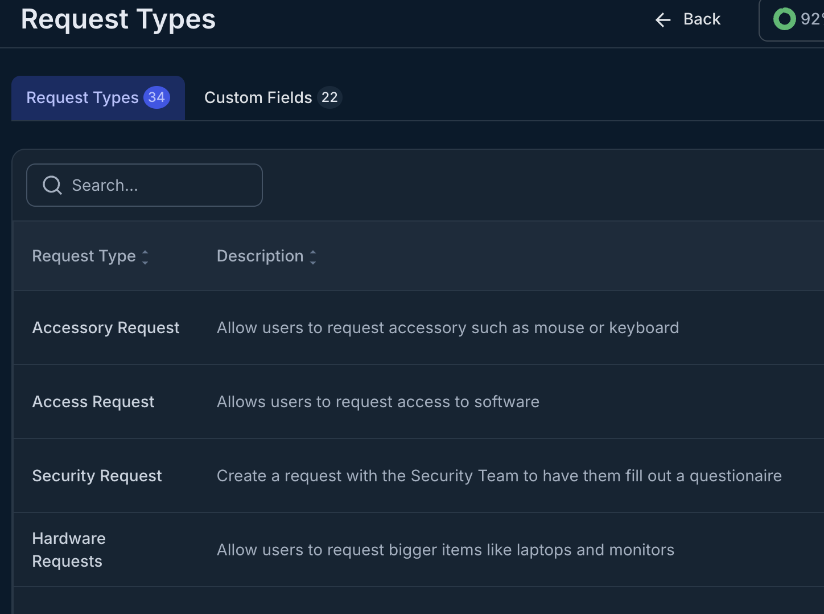The height and width of the screenshot is (614, 824).
Task: Open the Access Request row
Action: point(418,402)
